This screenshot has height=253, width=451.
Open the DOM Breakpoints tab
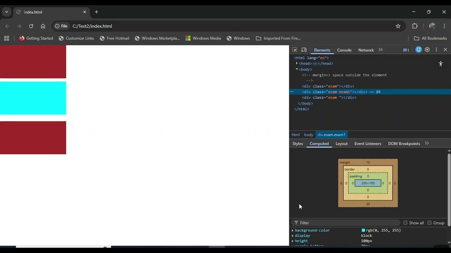[x=404, y=144]
